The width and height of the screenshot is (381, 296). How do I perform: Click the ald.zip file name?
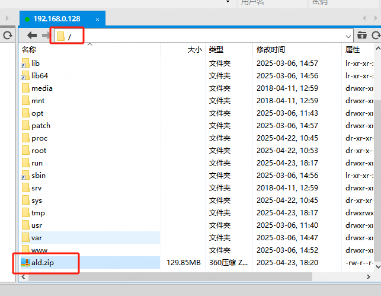coord(43,263)
